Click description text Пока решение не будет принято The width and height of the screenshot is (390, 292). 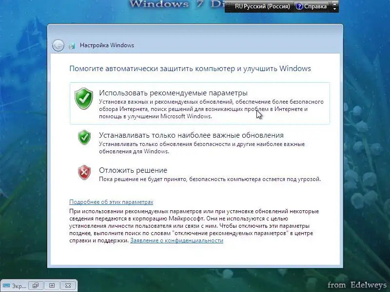[x=210, y=179]
